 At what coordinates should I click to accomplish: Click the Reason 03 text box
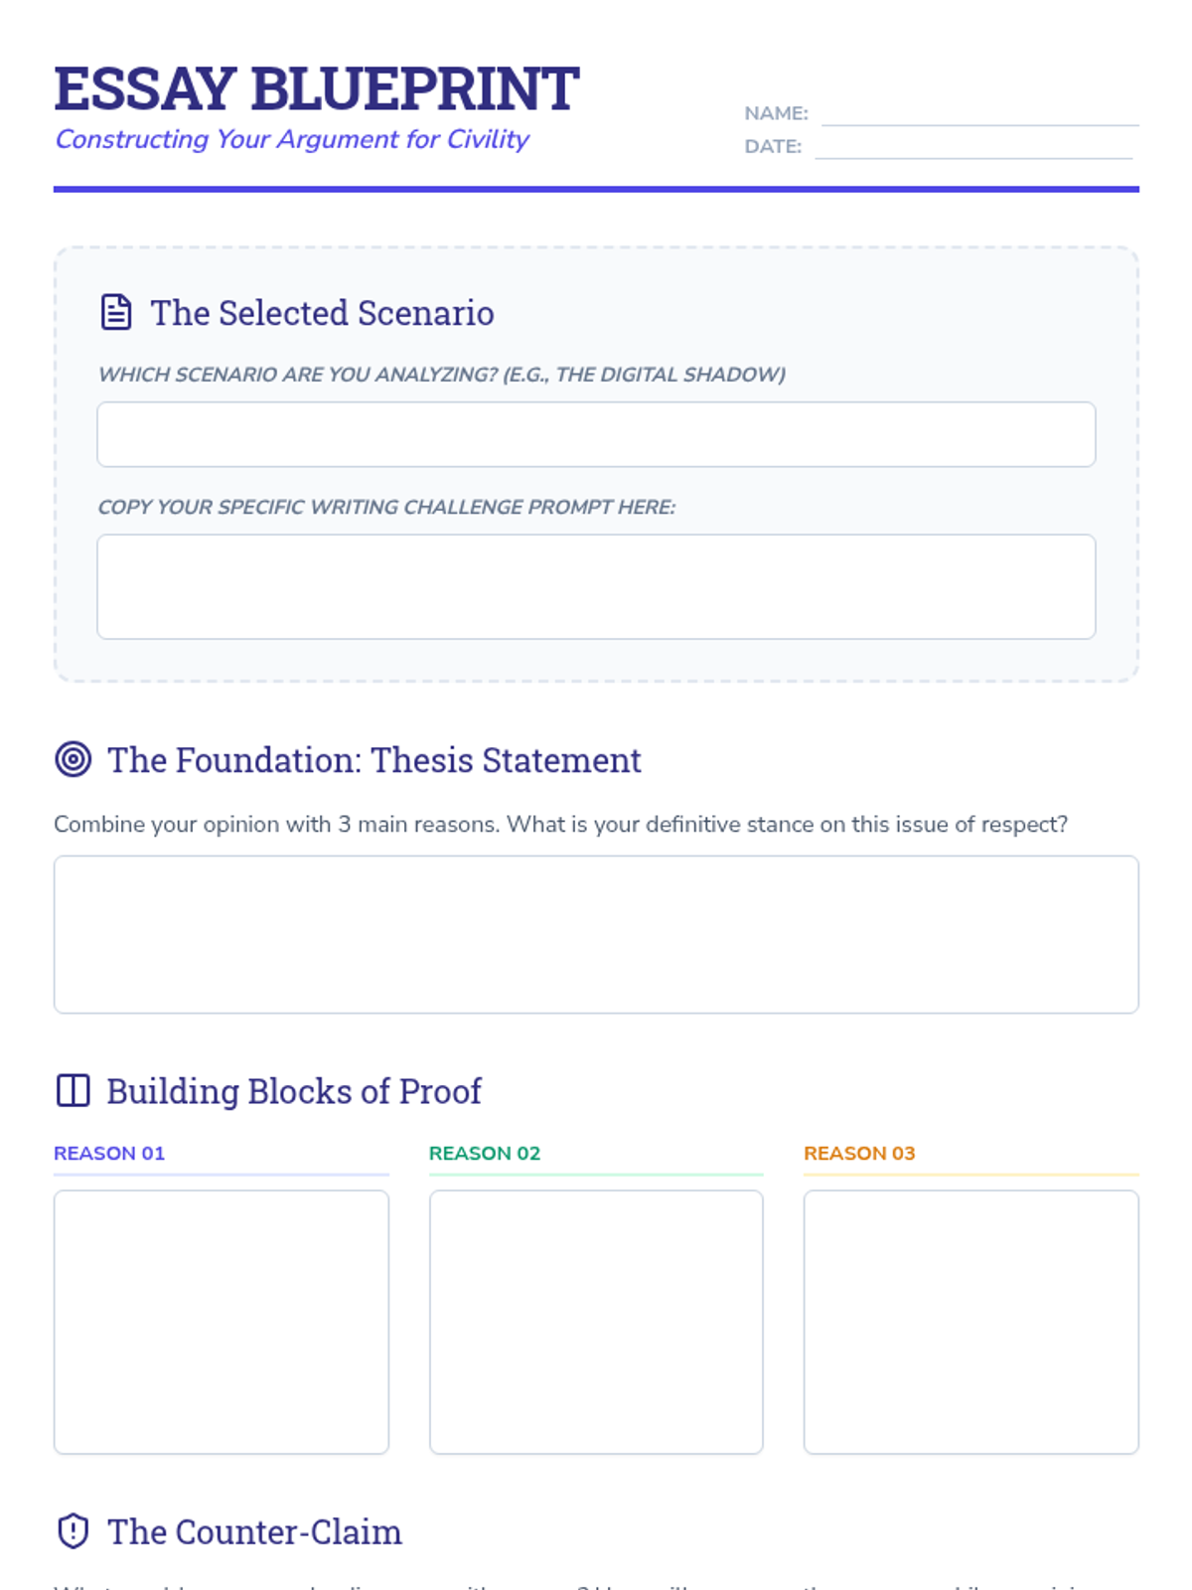971,1322
